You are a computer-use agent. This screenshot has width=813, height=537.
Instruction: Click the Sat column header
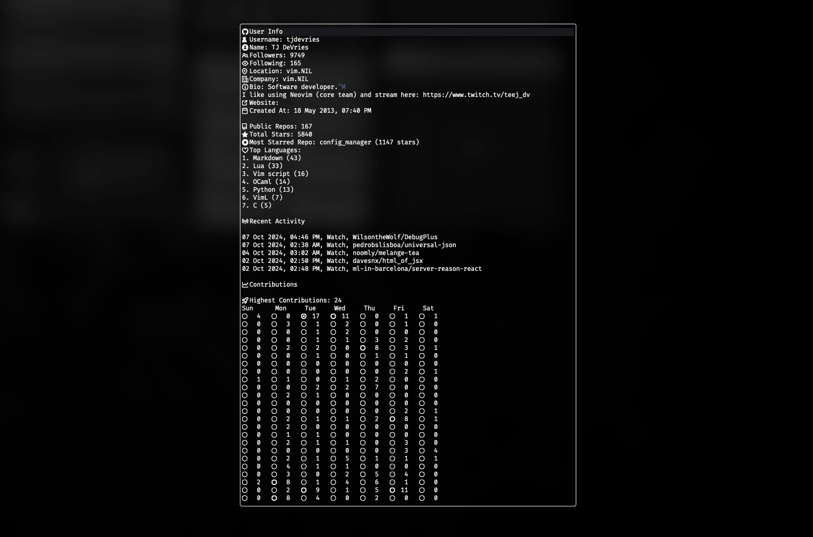pos(428,308)
